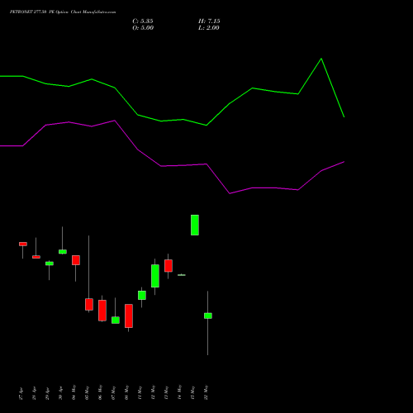Click the "11 May" date label
The width and height of the screenshot is (413, 413).
pos(140,392)
